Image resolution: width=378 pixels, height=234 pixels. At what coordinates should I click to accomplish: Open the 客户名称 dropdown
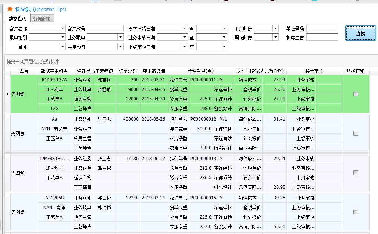(63, 28)
